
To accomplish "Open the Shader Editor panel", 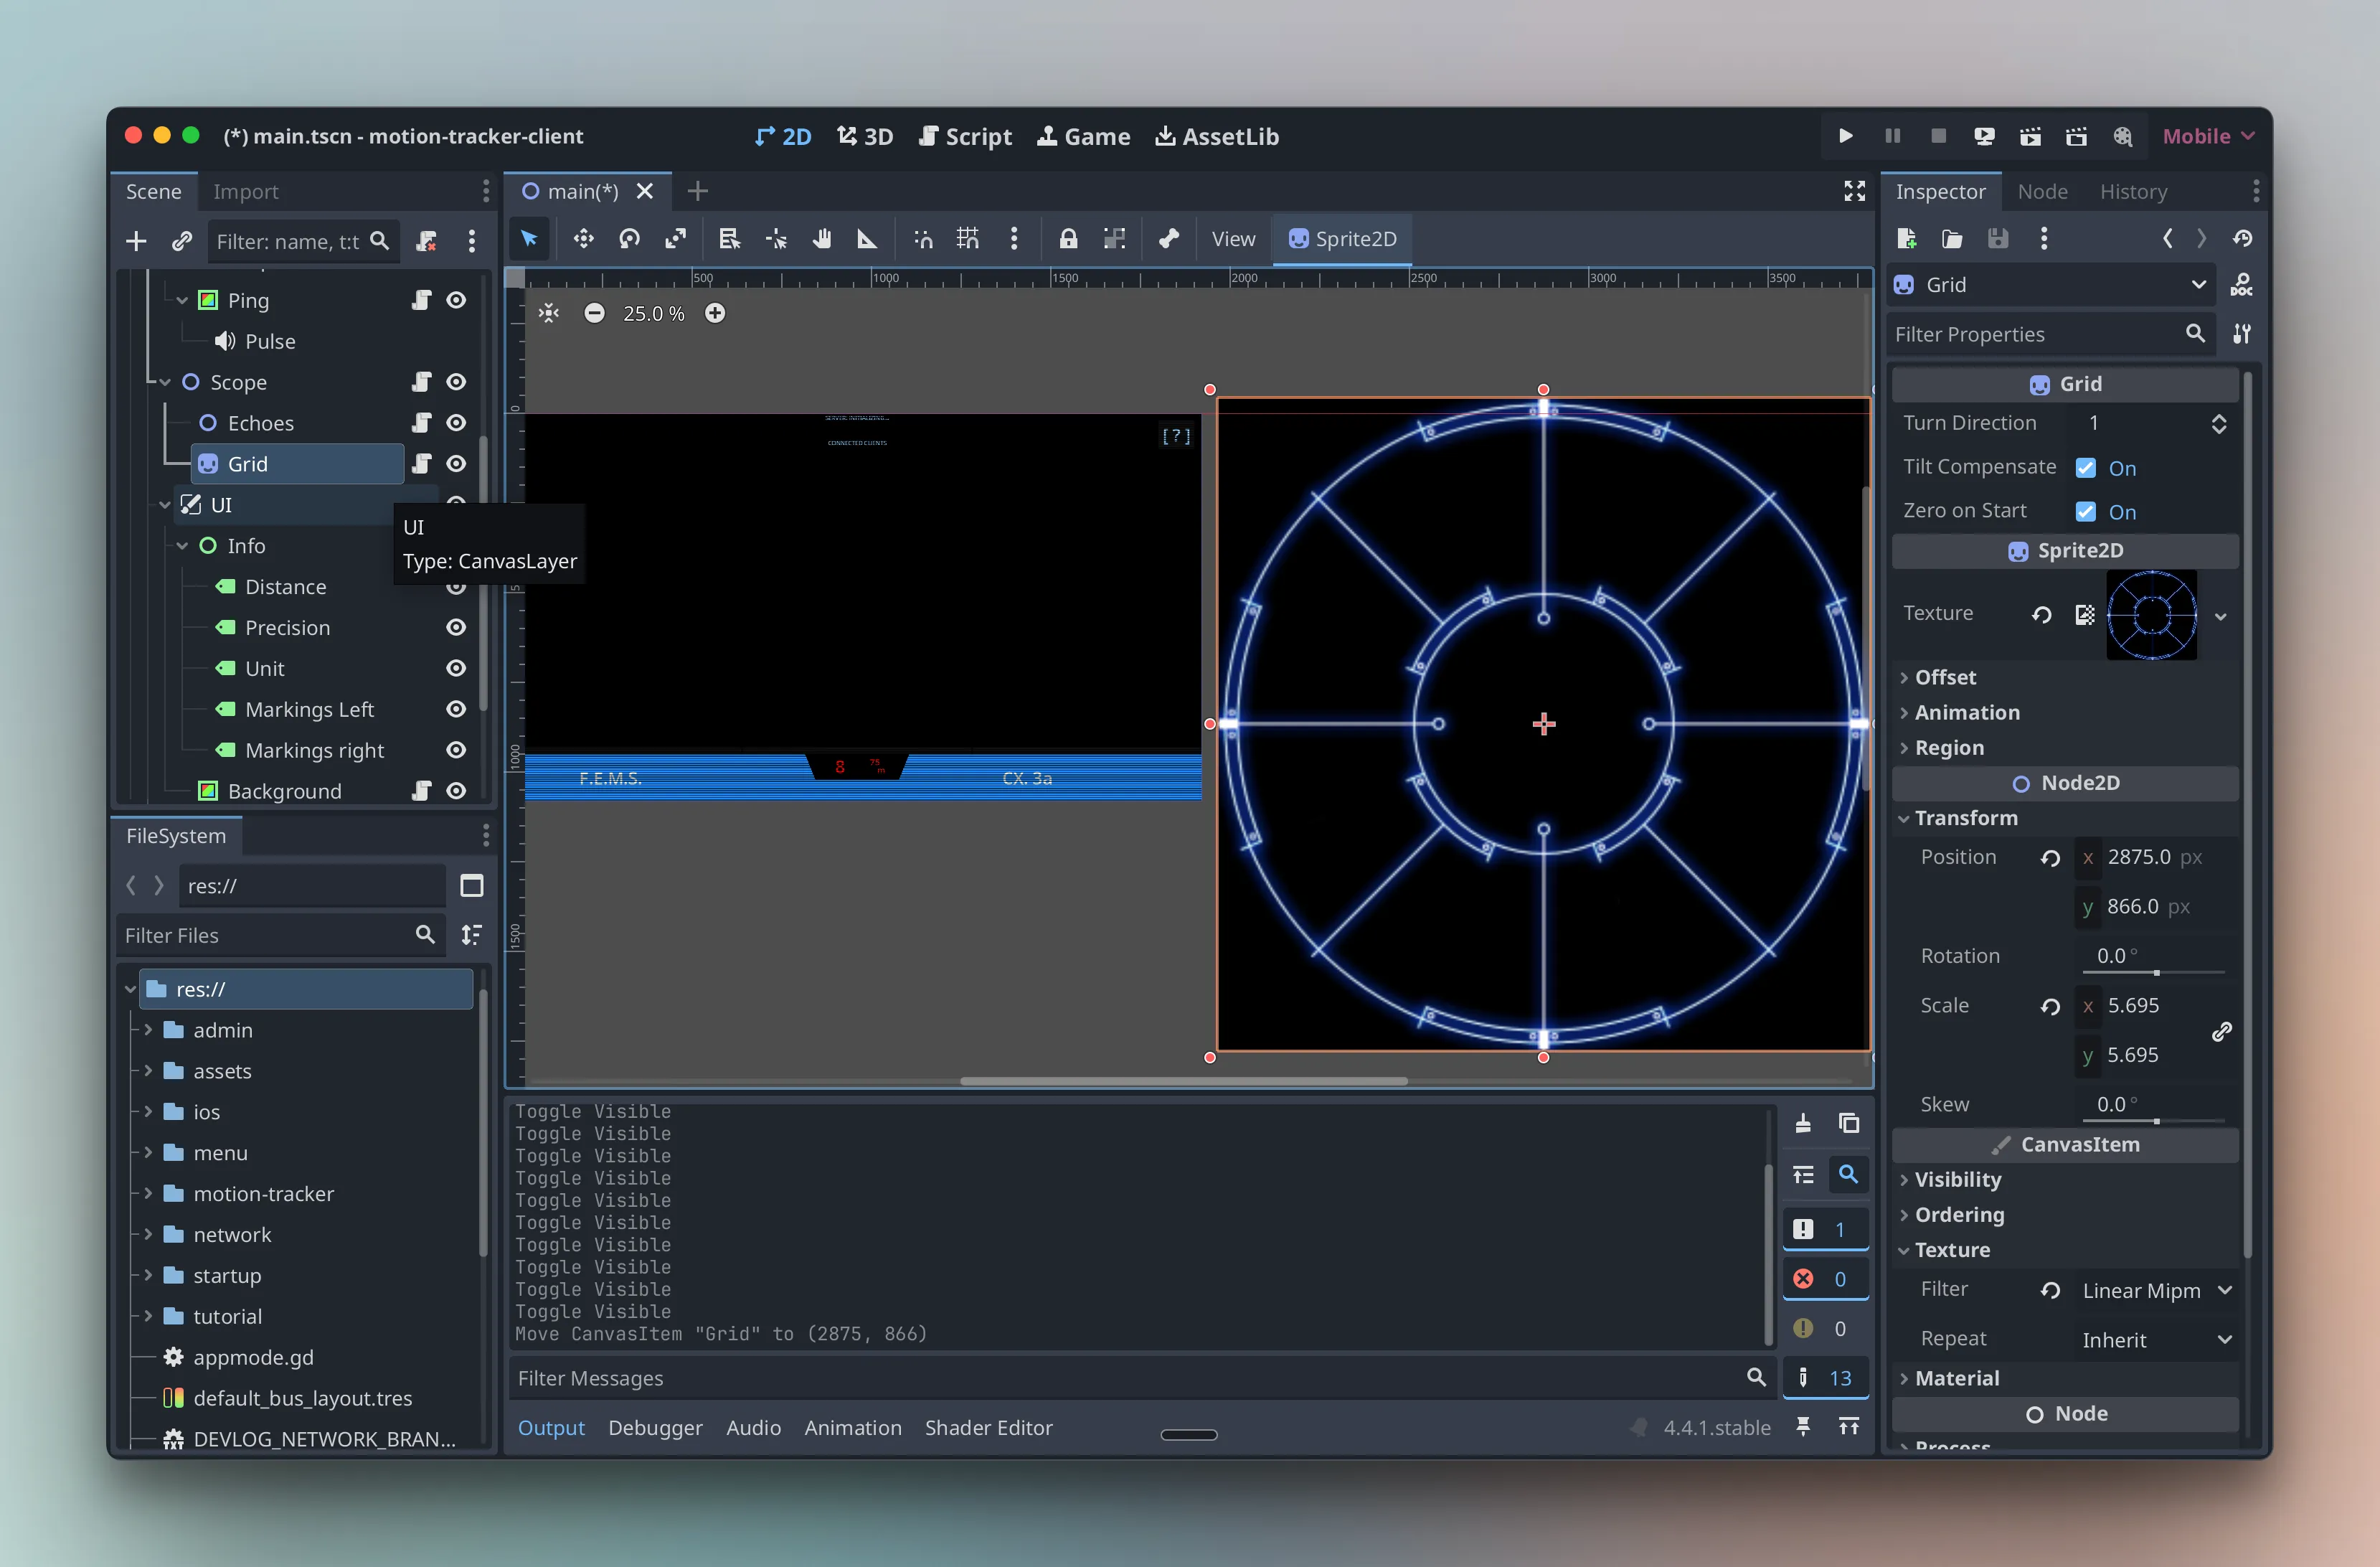I will click(988, 1427).
